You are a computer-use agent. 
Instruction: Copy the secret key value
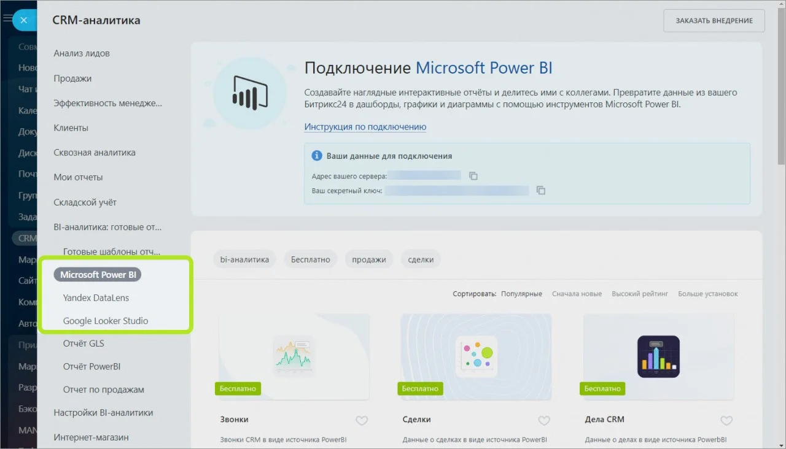click(541, 191)
